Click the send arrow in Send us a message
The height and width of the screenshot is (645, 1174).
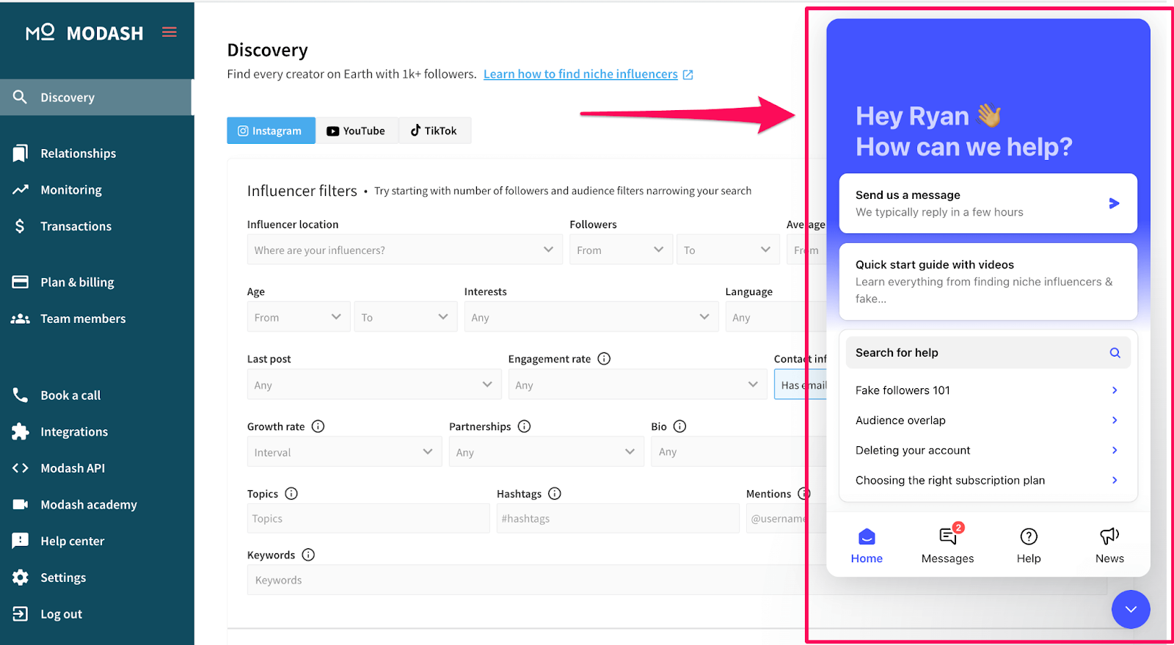pos(1114,203)
